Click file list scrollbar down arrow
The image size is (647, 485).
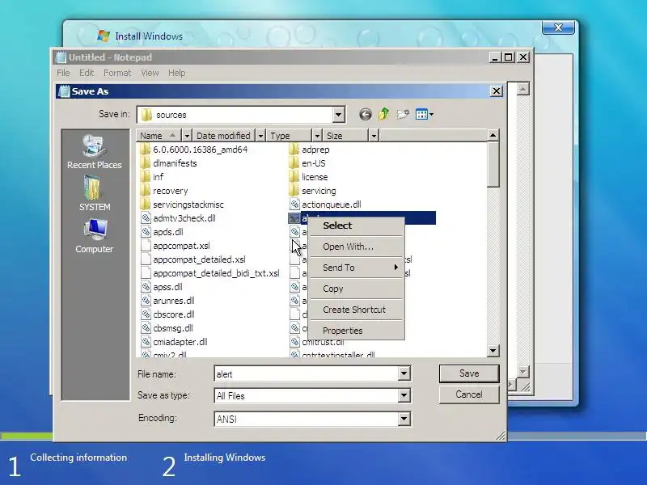pyautogui.click(x=493, y=351)
